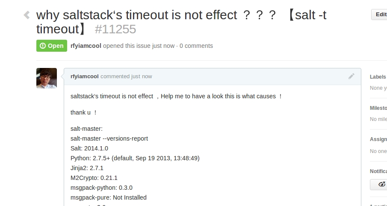This screenshot has height=206, width=387.
Task: Open rfyiamcool's avatar picture
Action: (47, 78)
